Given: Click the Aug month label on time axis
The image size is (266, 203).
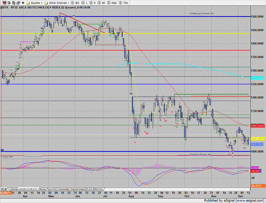Looking at the screenshot, I should tap(131, 196).
